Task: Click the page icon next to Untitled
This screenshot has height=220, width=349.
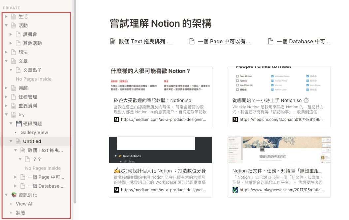Action: (x=18, y=141)
